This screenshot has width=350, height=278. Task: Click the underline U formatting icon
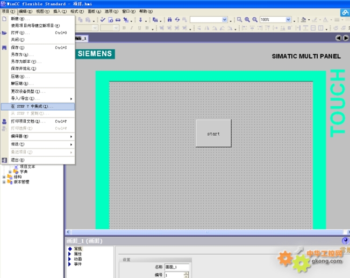pos(139,28)
